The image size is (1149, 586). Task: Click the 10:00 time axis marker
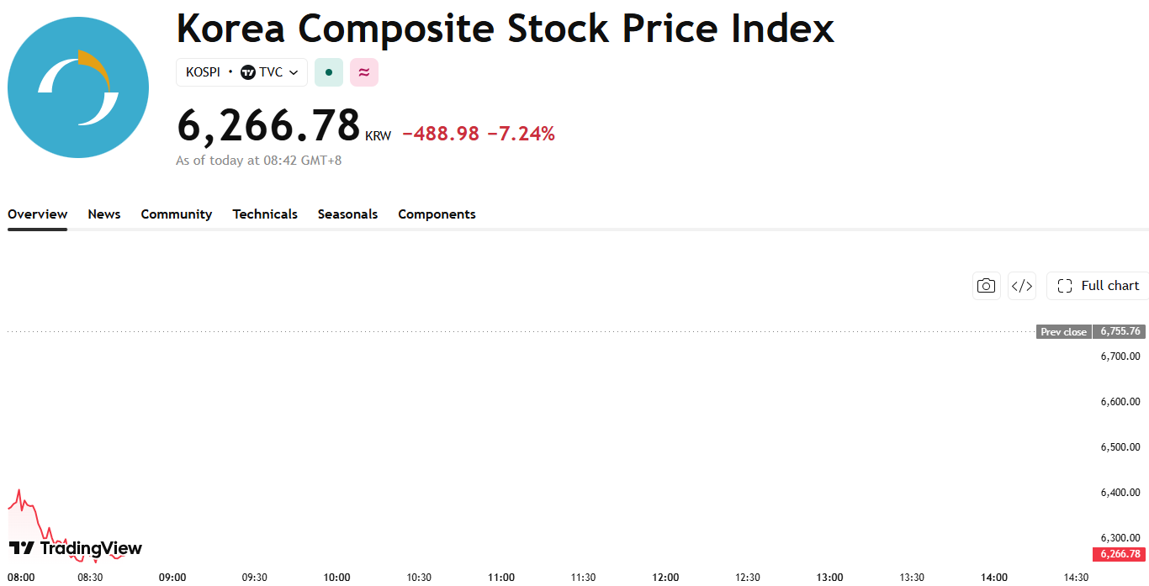(x=336, y=577)
